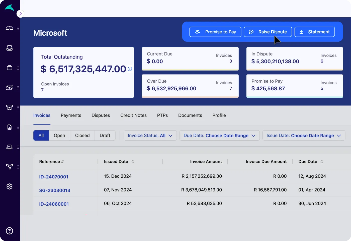Image resolution: width=351 pixels, height=241 pixels.
Task: Open the laptop checkmark icon in sidebar
Action: coord(10,147)
